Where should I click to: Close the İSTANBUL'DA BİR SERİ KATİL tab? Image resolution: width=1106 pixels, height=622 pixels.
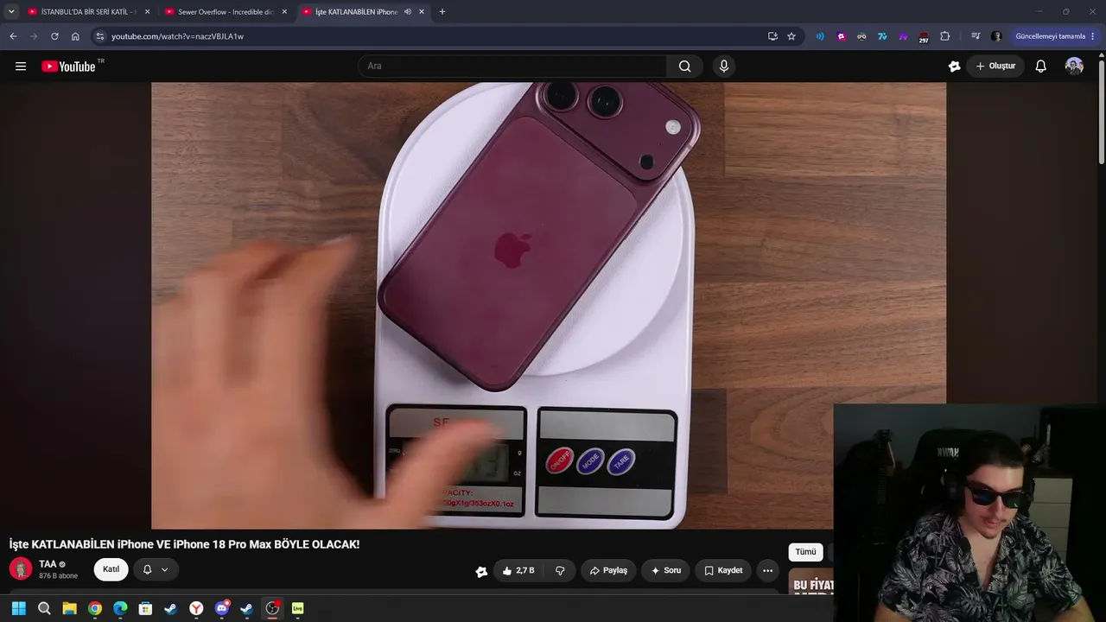point(147,12)
